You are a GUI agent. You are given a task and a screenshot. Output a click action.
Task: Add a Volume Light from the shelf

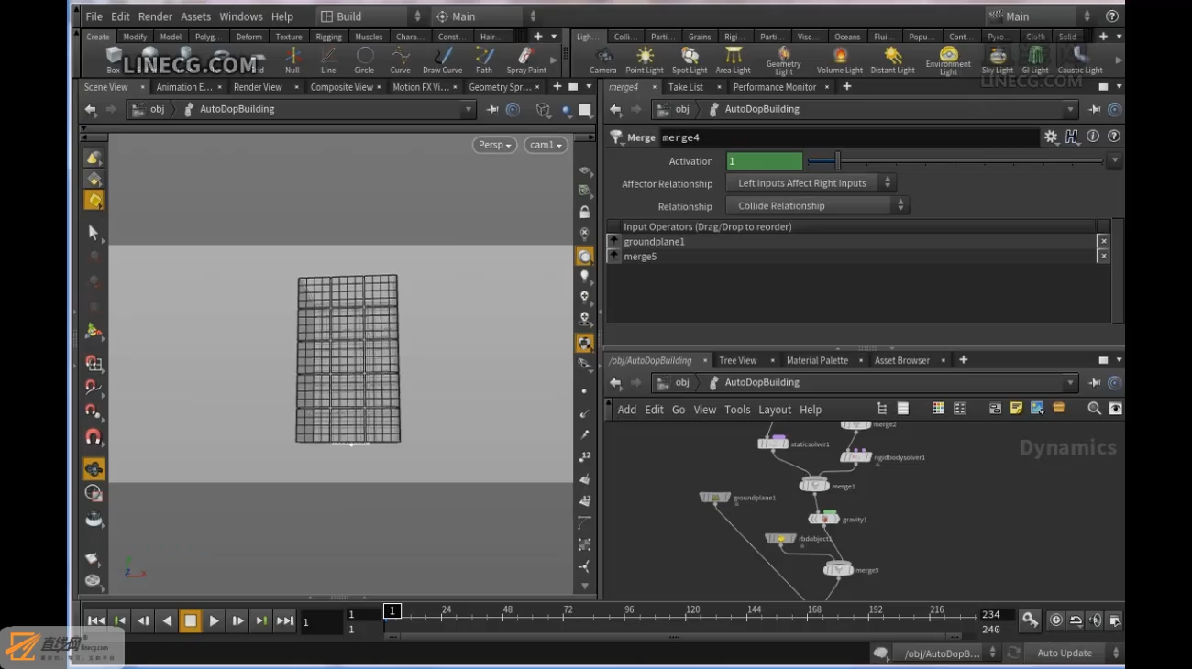(x=840, y=60)
